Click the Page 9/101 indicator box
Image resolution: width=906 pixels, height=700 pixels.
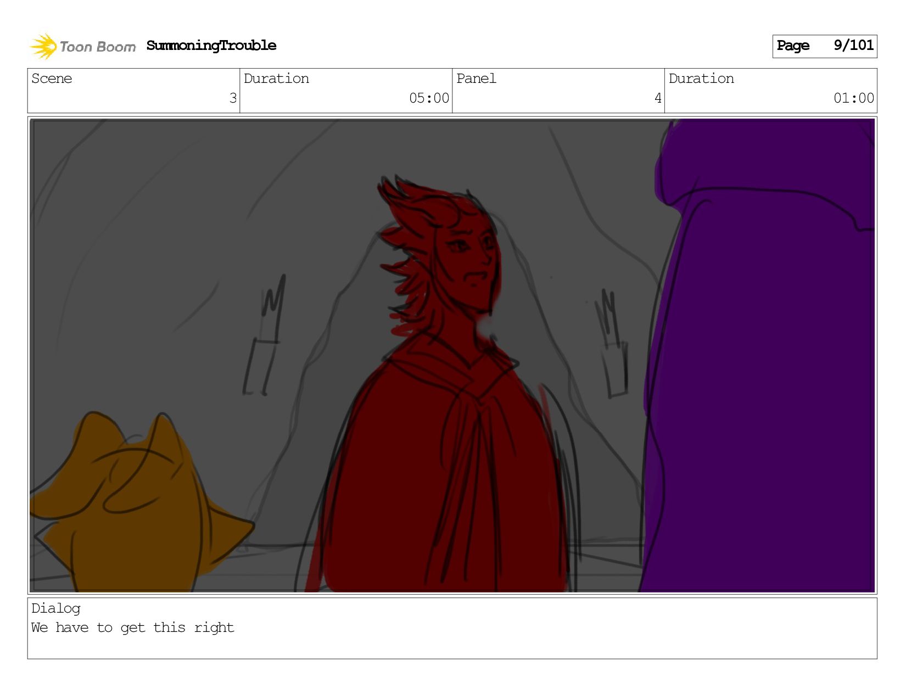(824, 46)
